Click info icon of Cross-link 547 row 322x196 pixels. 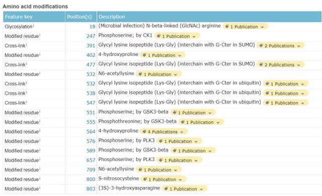coord(27,102)
